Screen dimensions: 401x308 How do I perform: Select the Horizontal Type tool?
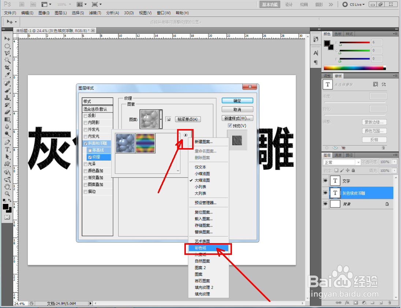click(7, 149)
